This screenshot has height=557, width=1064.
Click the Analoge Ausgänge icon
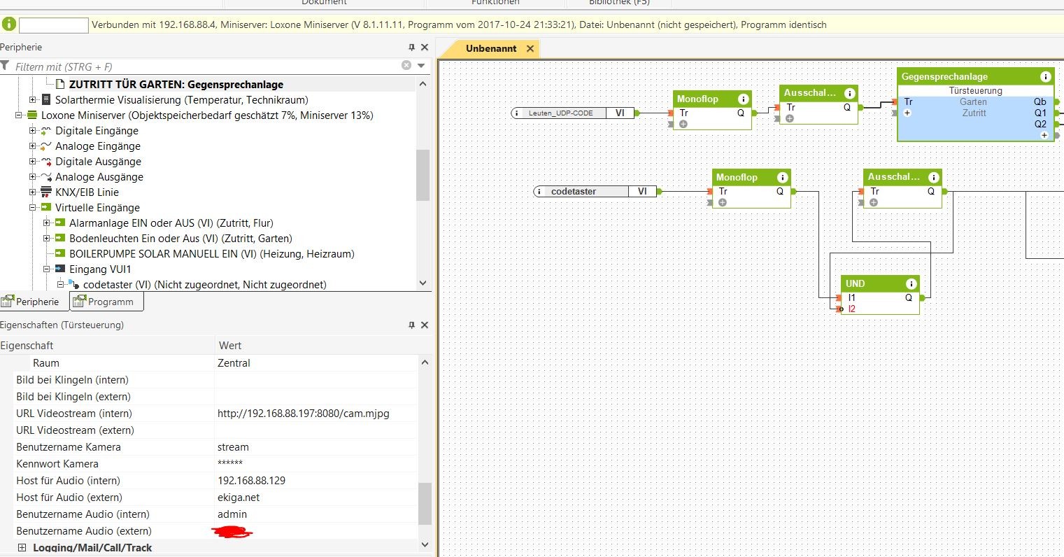[46, 176]
